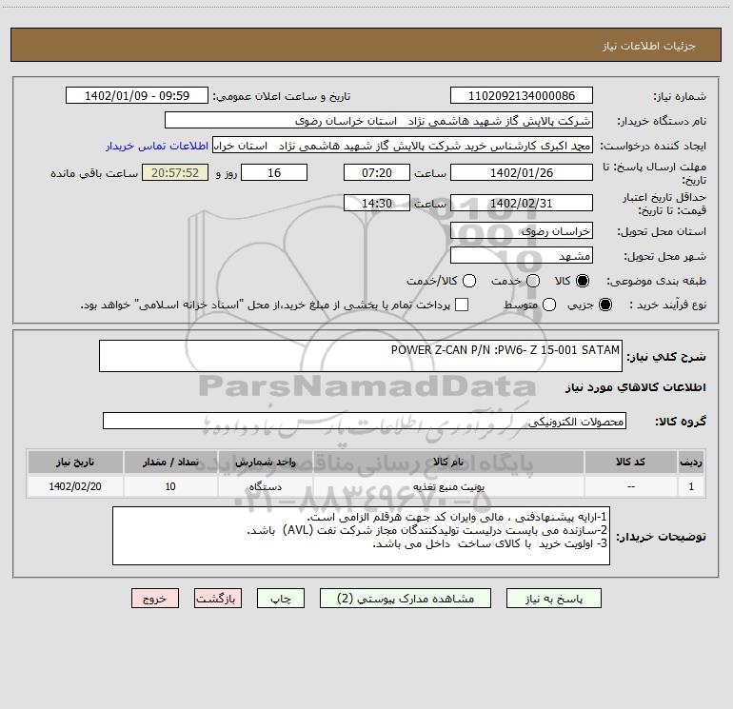Click the واحد شمارش column header
The height and width of the screenshot is (709, 733).
[x=265, y=462]
